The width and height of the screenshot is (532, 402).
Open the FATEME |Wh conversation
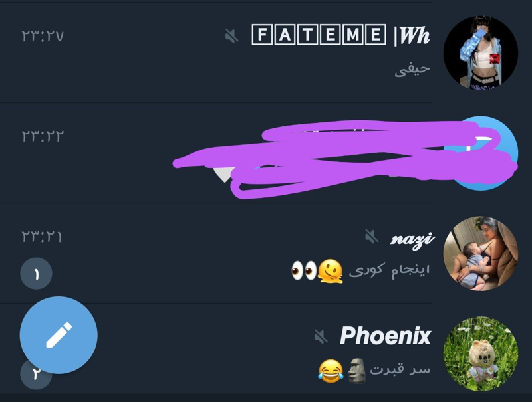(340, 35)
